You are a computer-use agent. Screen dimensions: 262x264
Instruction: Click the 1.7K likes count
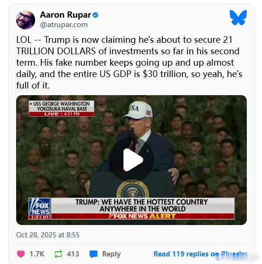[x=37, y=254]
